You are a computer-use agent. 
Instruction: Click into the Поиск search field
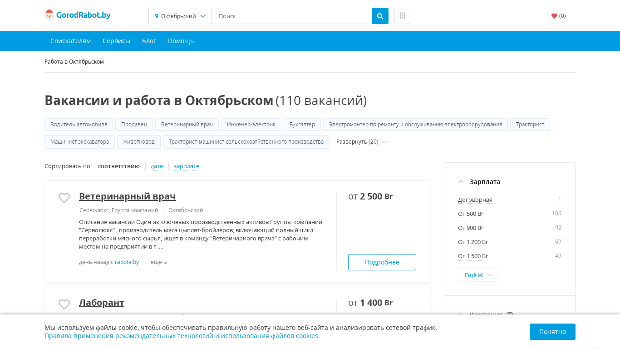[291, 16]
